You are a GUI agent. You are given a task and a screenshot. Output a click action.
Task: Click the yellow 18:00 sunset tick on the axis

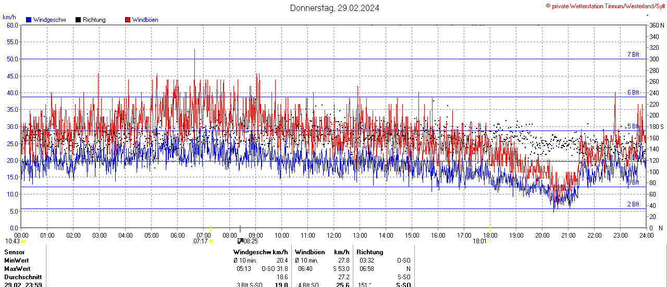[490, 229]
